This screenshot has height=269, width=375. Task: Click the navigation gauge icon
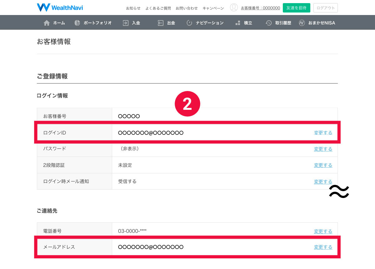click(x=189, y=23)
